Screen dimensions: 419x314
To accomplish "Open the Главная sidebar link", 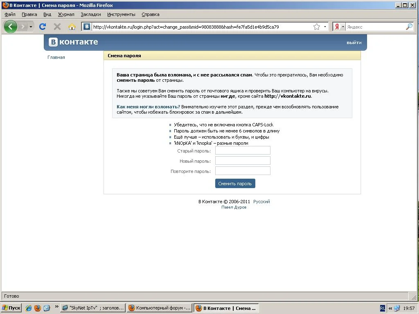I will pos(56,57).
